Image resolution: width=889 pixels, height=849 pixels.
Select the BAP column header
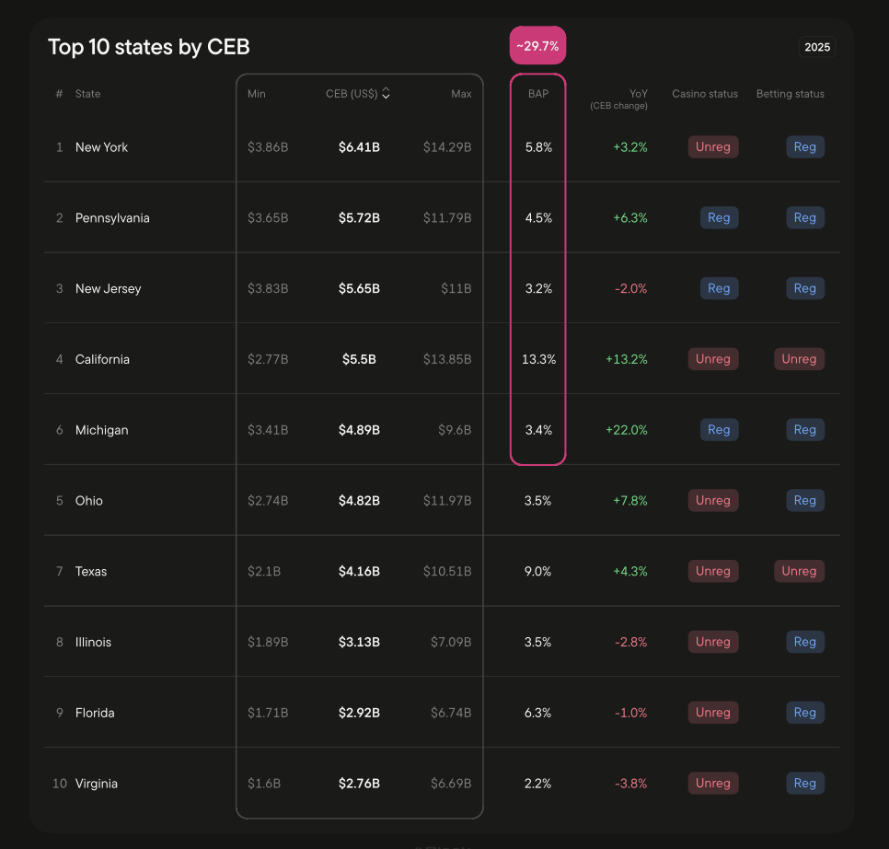tap(538, 93)
